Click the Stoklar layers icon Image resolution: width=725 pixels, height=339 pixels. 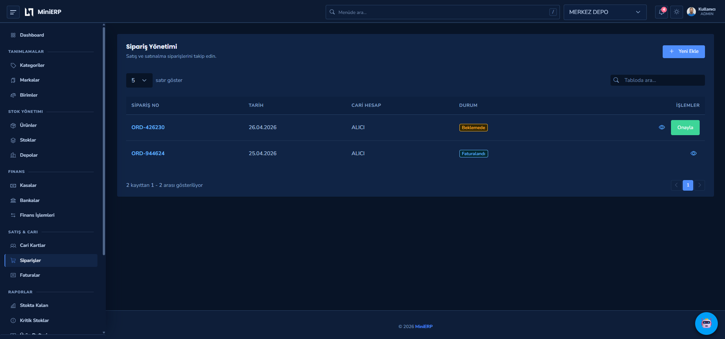[x=13, y=140]
